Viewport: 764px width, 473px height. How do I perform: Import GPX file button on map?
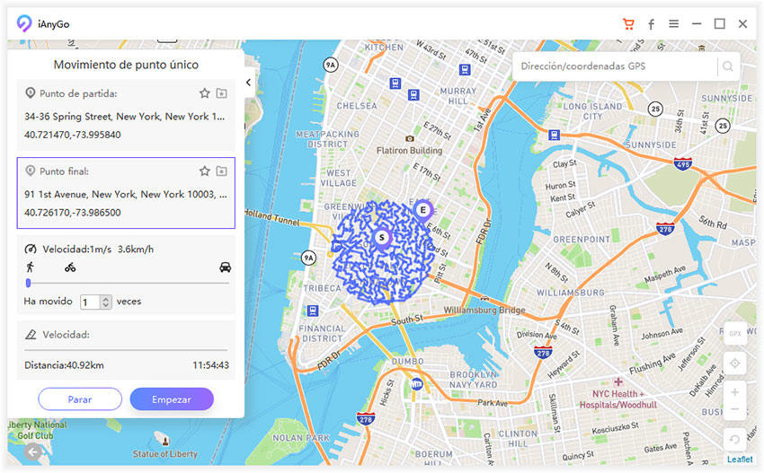tap(735, 333)
